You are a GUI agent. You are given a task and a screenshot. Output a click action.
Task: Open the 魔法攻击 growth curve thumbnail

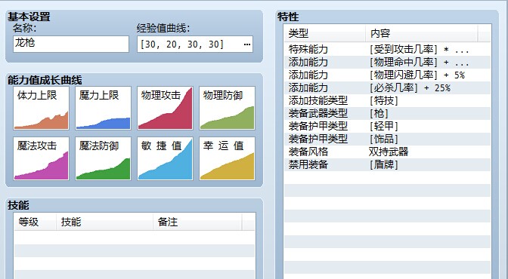point(41,158)
